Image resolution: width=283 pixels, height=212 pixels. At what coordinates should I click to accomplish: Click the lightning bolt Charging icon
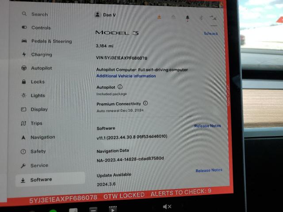click(x=24, y=54)
